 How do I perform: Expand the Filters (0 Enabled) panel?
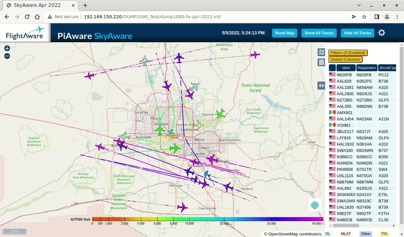pos(348,53)
